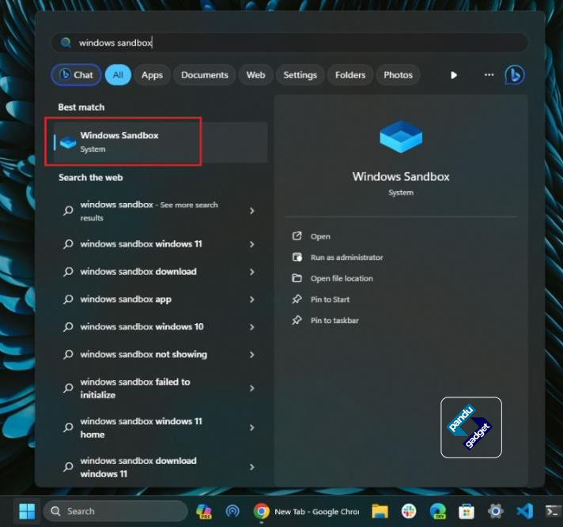Click the taskbar Search box
This screenshot has width=563, height=527.
point(115,511)
